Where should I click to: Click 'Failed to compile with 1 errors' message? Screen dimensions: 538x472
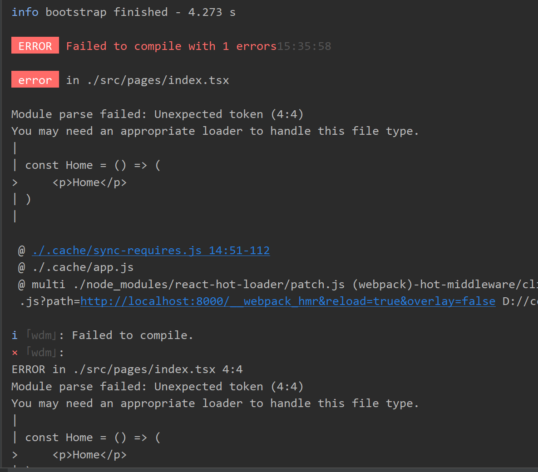point(171,46)
